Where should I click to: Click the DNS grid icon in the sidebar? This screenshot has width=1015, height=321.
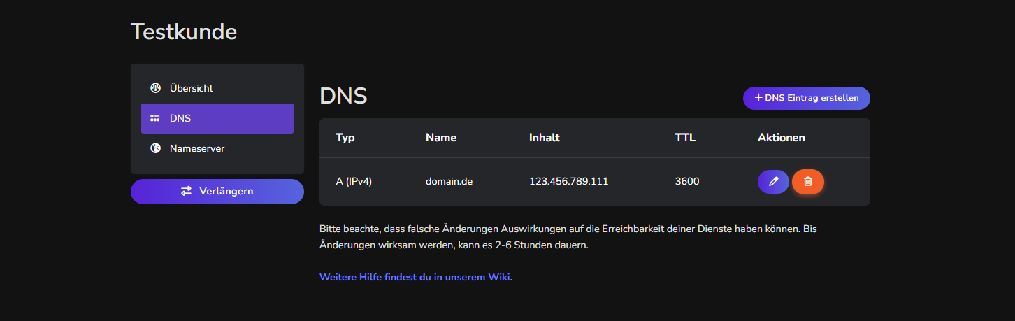coord(155,118)
